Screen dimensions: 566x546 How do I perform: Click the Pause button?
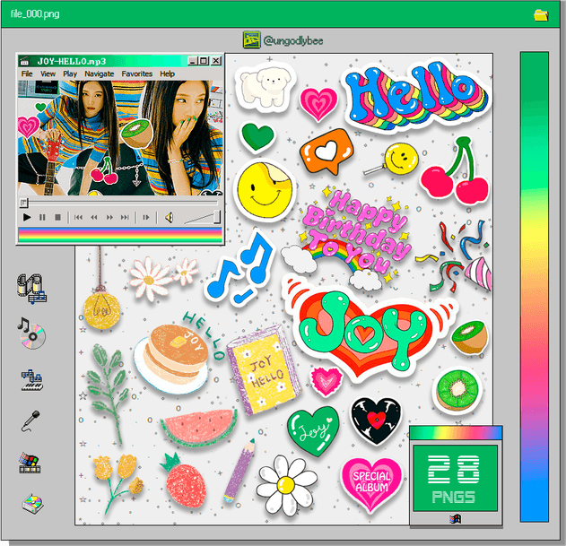[42, 217]
